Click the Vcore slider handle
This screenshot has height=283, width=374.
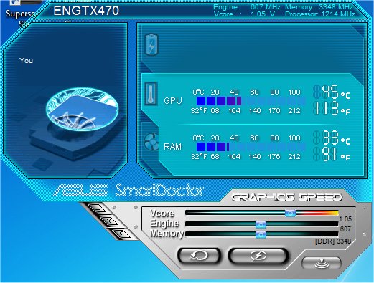[x=290, y=213]
